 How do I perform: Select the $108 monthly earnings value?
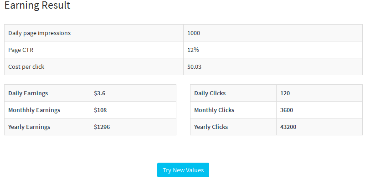tap(100, 110)
